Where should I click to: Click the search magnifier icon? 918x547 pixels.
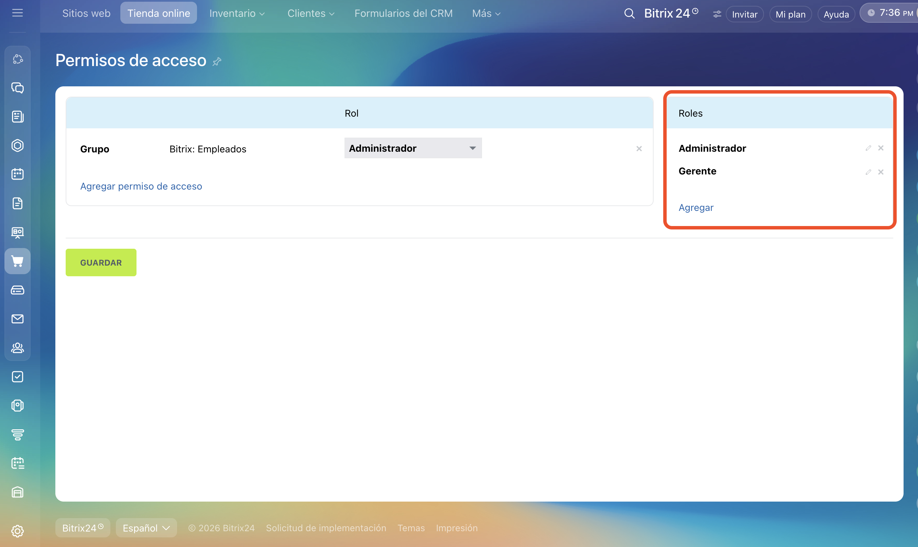(629, 14)
